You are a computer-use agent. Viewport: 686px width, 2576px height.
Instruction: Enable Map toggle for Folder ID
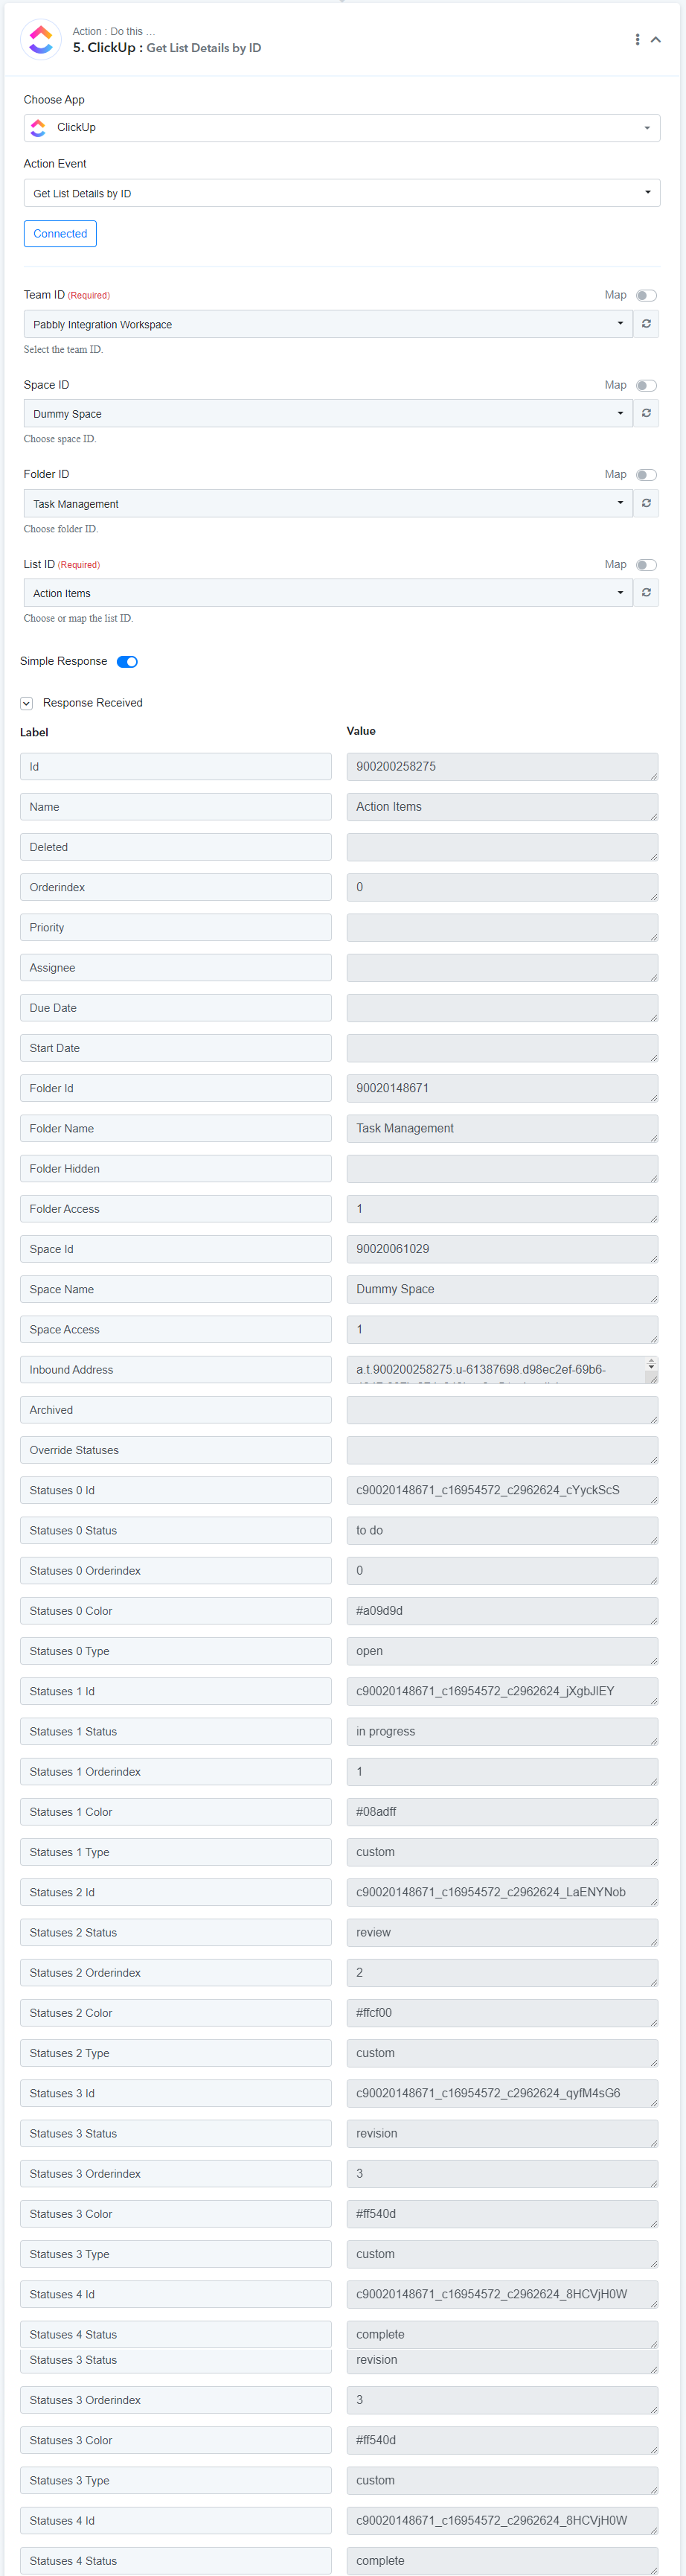(646, 475)
